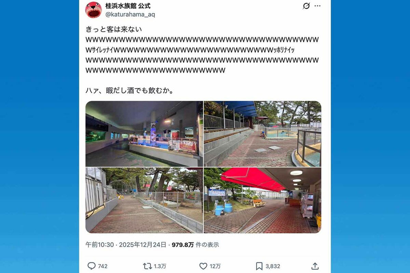The image size is (410, 273).
Task: Open @katurahama_aq handle link
Action: (130, 15)
